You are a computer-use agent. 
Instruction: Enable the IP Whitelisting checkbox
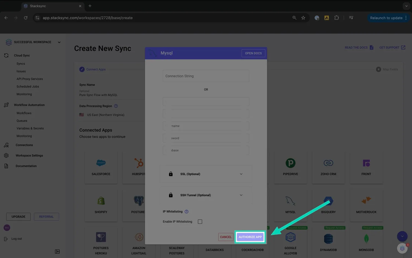tap(200, 222)
